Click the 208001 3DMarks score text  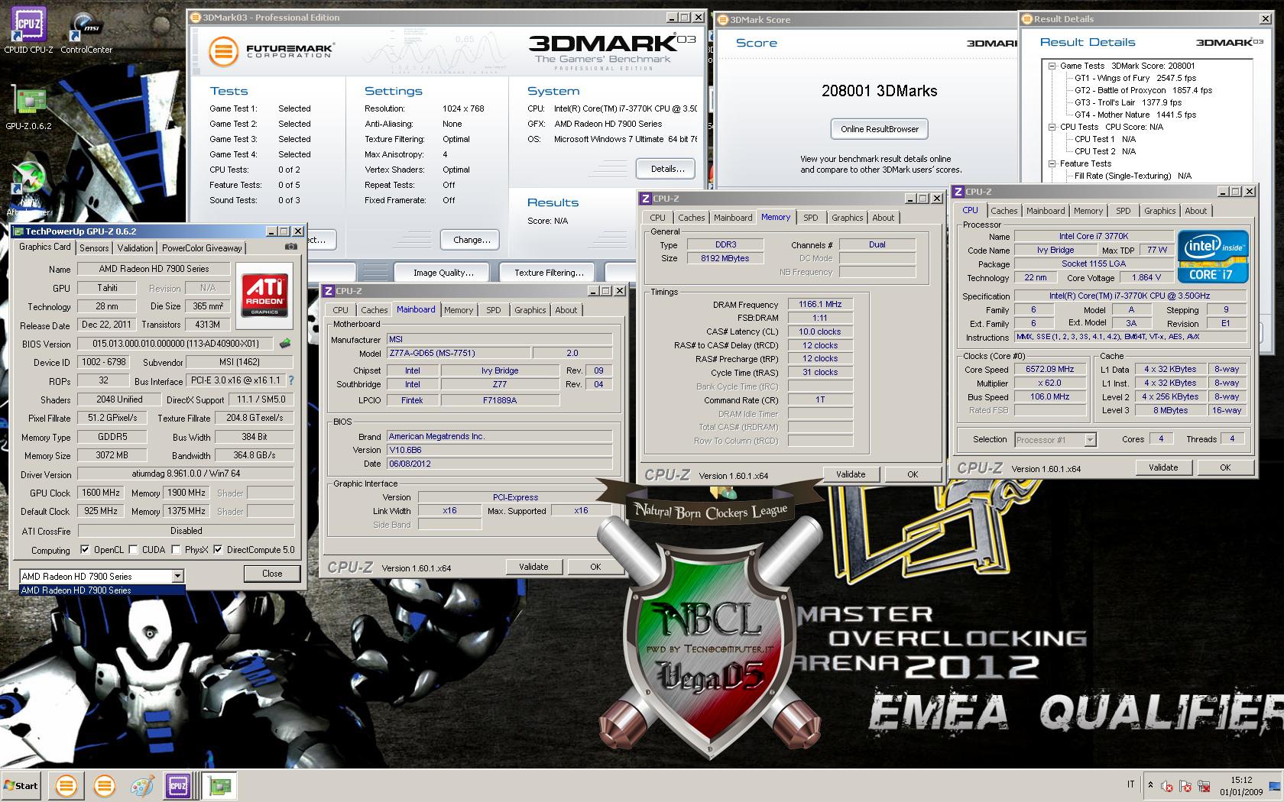tap(879, 91)
